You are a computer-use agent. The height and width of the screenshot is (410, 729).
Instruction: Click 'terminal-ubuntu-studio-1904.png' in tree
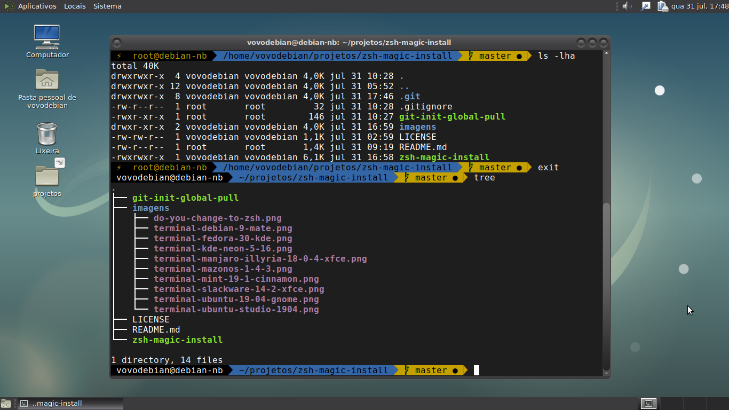click(236, 309)
